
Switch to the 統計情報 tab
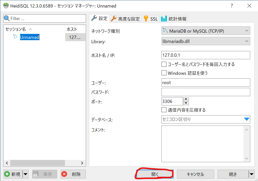[x=174, y=19]
